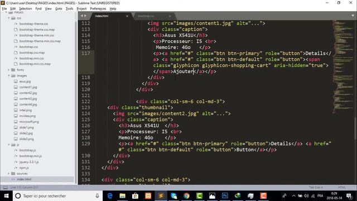Select intel.png image file
357x201 pixels.
(x=26, y=110)
